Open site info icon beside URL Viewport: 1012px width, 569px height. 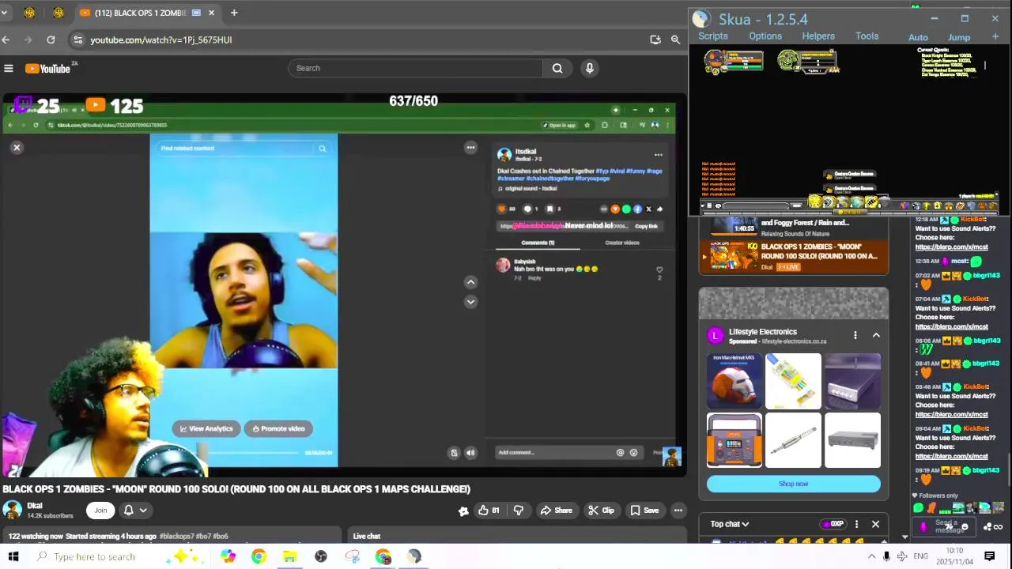click(x=77, y=40)
